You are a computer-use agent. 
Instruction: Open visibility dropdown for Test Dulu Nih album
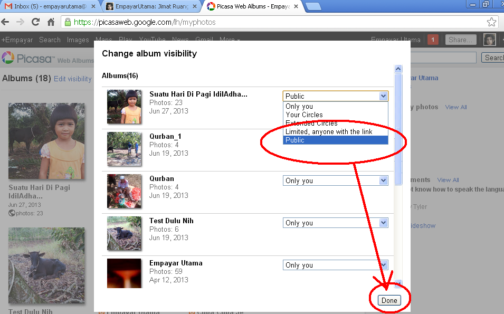click(336, 223)
